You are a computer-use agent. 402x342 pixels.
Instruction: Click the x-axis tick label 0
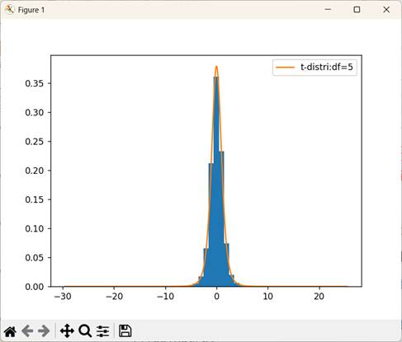(x=216, y=297)
